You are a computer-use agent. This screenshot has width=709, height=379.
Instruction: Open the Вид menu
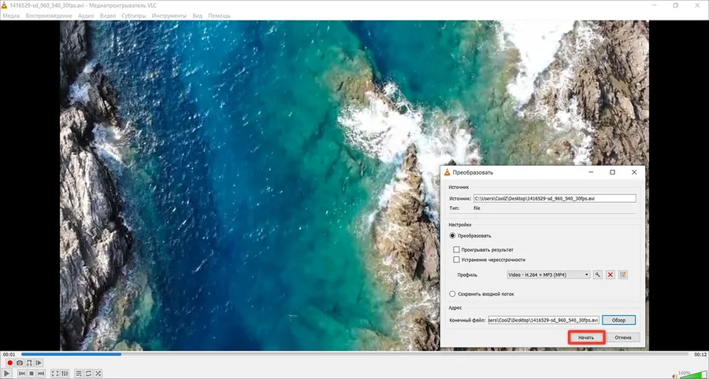point(197,16)
